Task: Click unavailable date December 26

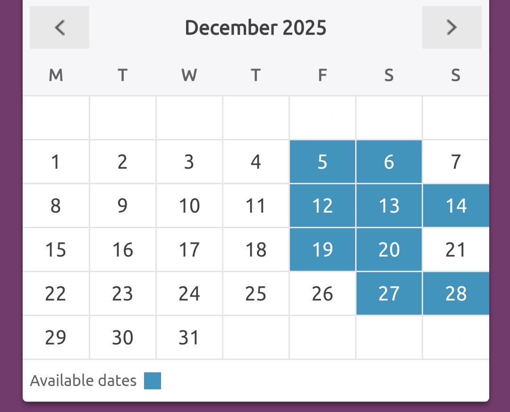Action: (x=323, y=293)
